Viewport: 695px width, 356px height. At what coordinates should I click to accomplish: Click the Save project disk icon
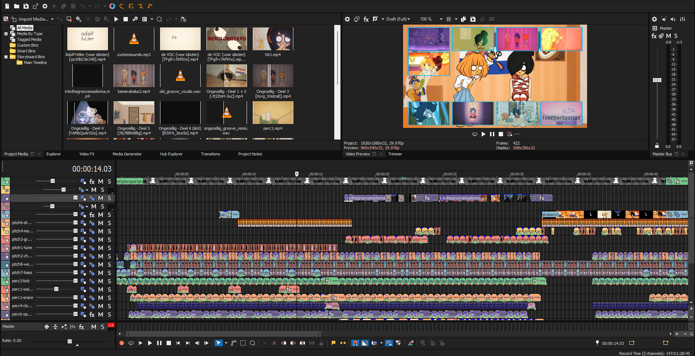(26, 6)
